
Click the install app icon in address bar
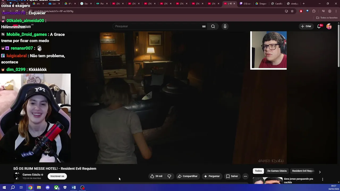tap(286, 11)
